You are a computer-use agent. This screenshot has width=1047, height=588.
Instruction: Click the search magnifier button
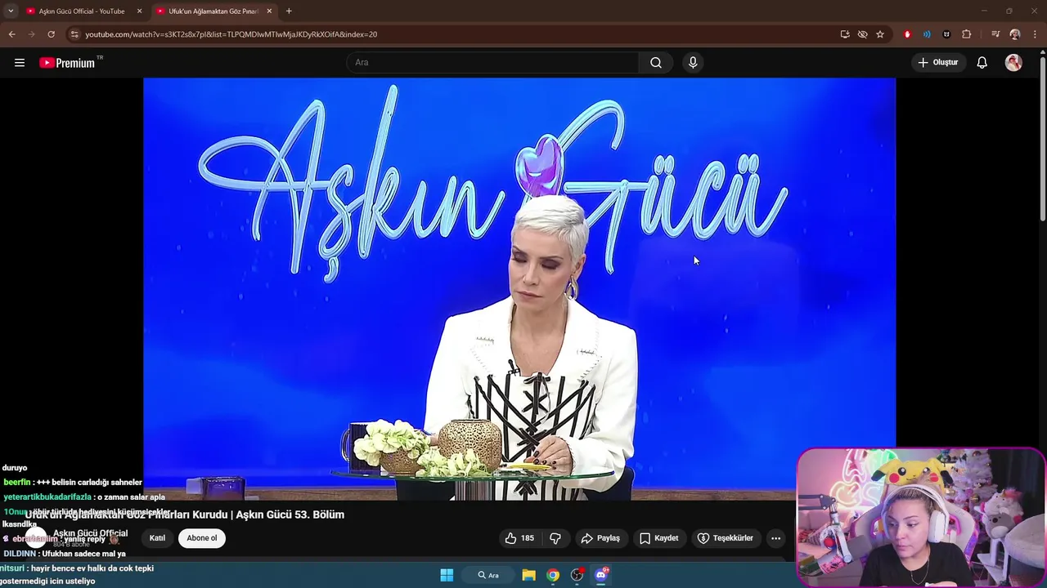pyautogui.click(x=656, y=63)
